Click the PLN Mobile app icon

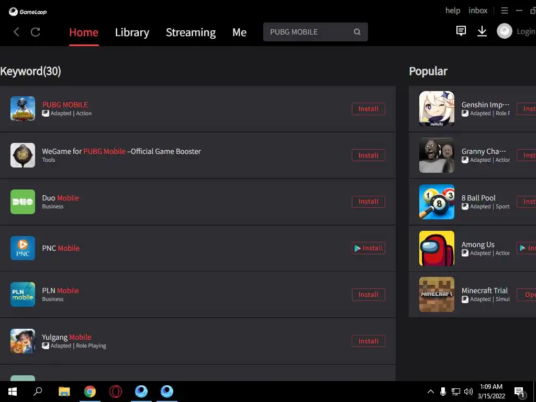(23, 294)
